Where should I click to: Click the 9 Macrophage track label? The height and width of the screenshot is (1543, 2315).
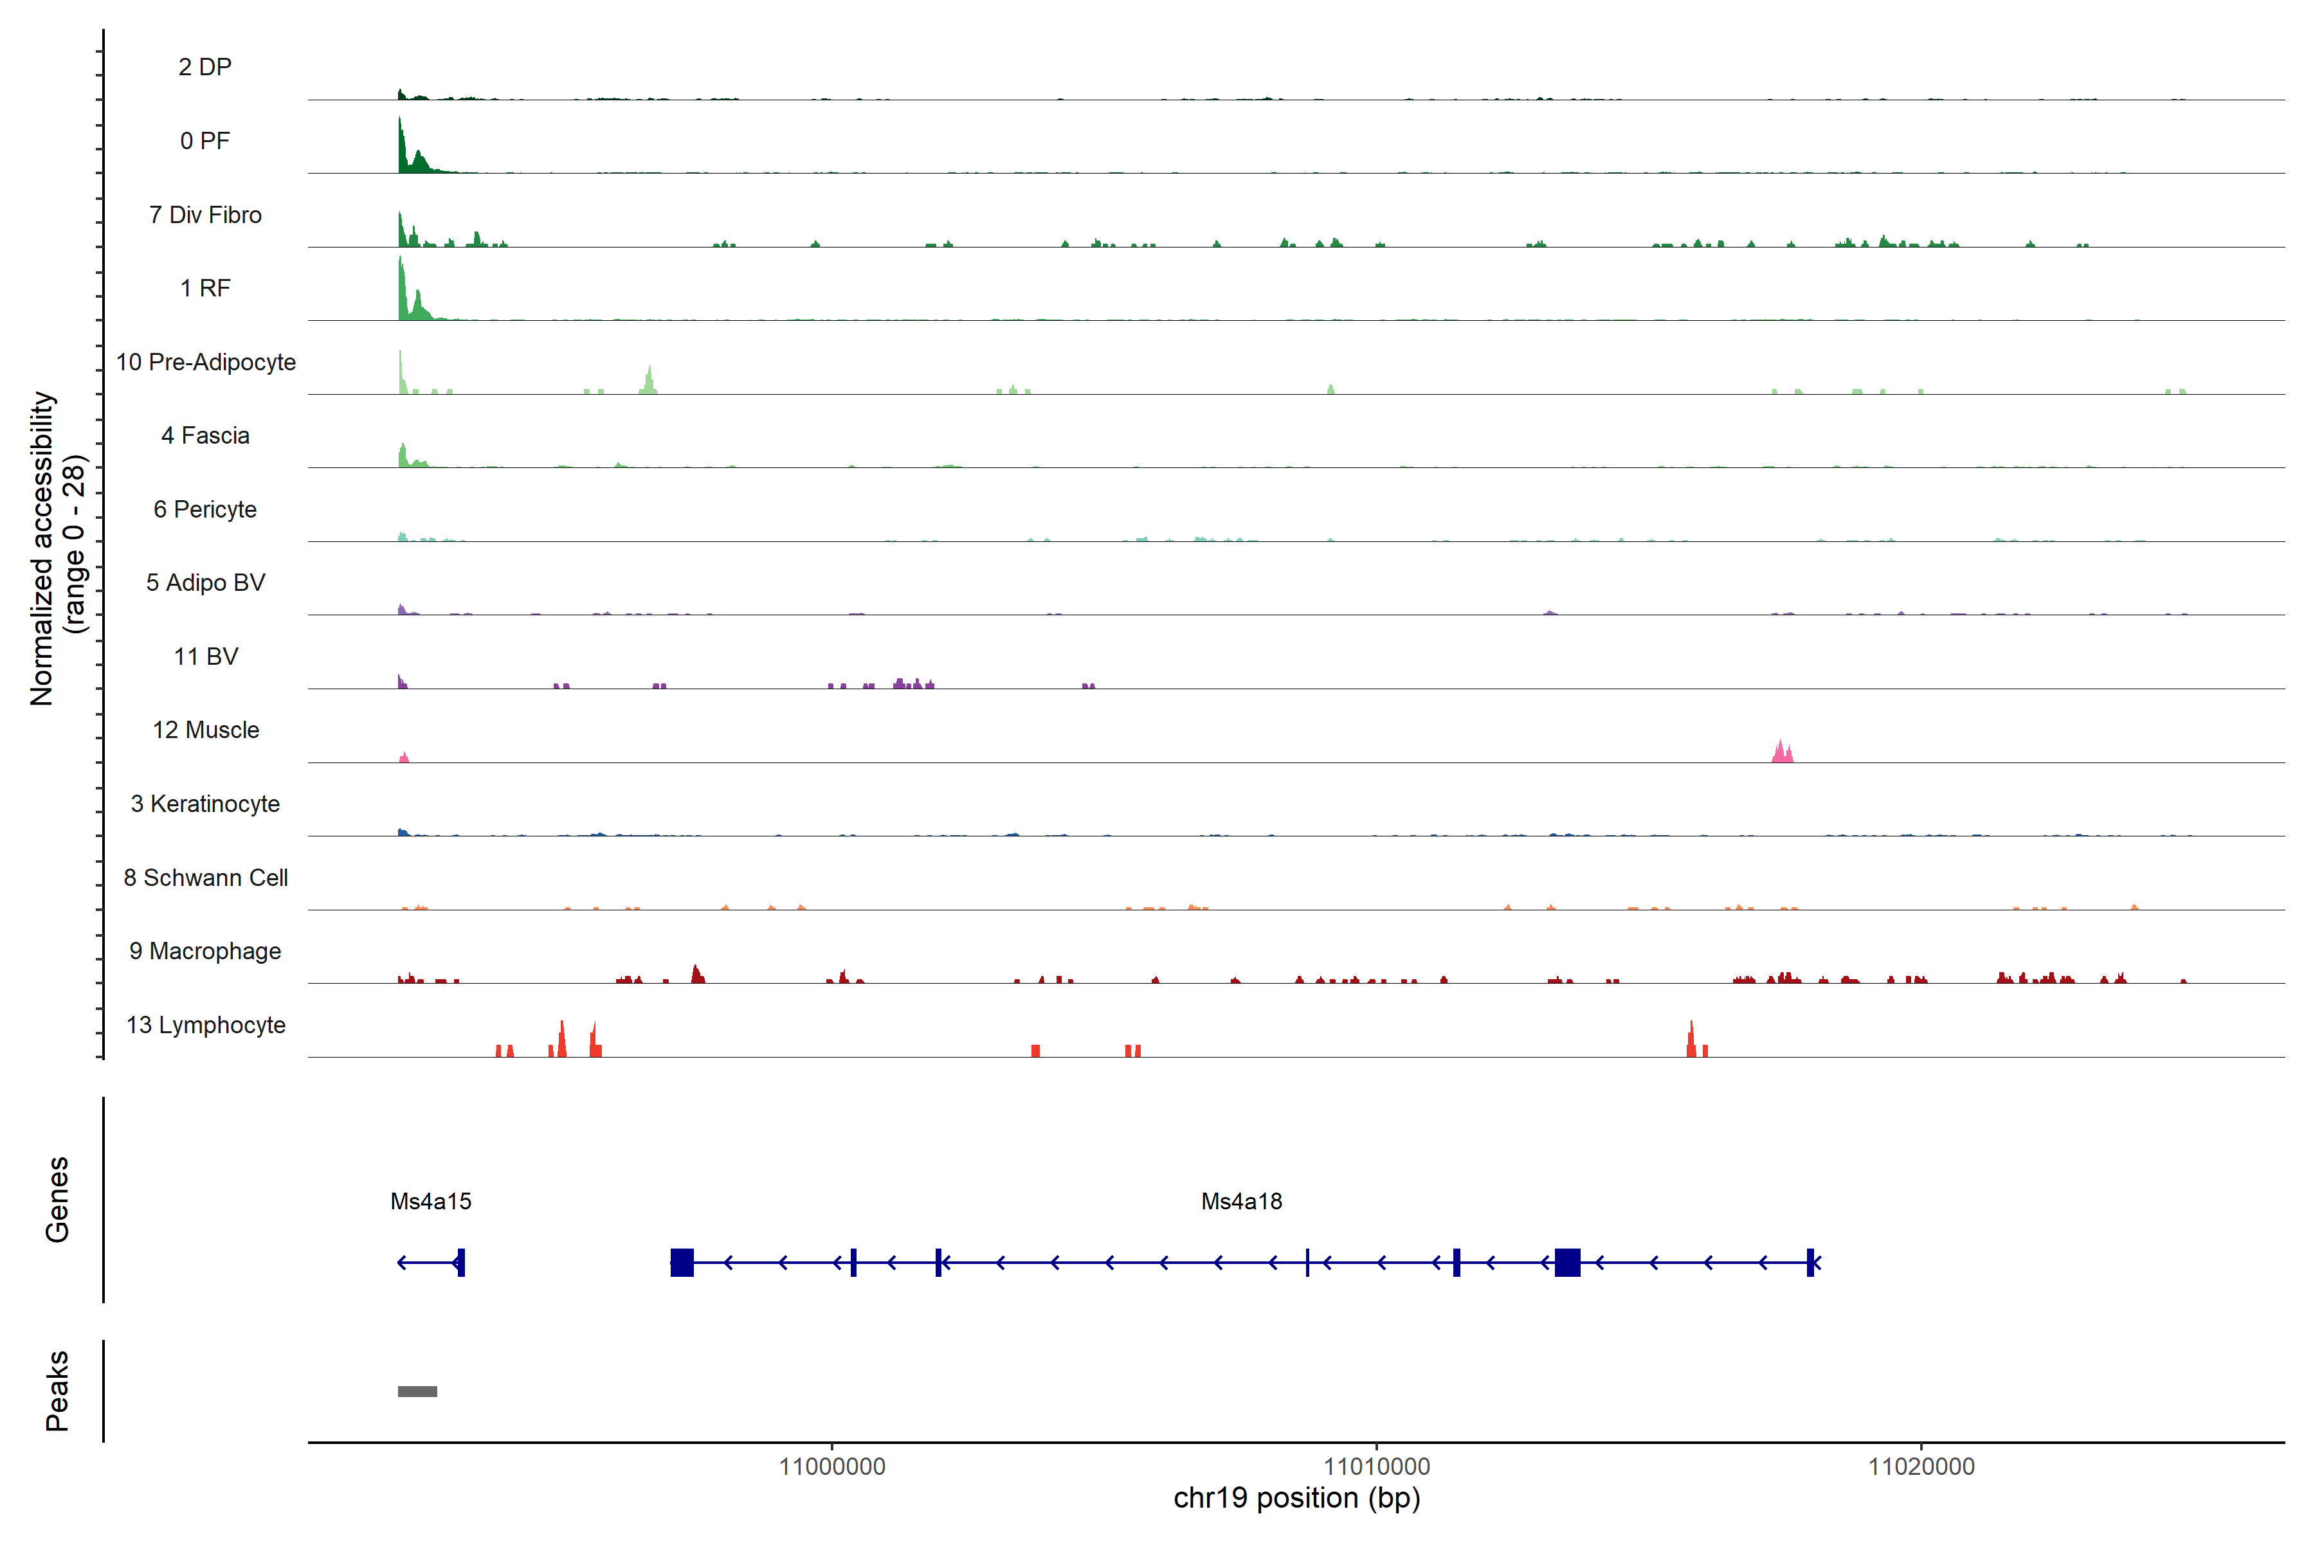click(204, 951)
